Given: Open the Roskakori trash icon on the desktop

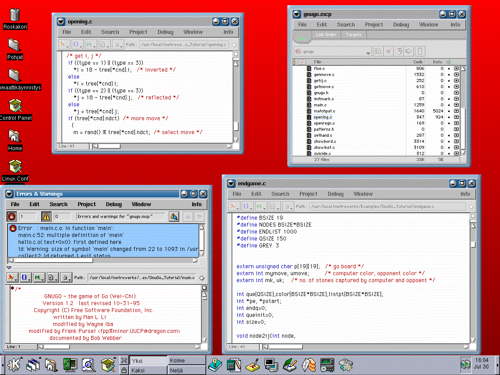Looking at the screenshot, I should click(15, 15).
